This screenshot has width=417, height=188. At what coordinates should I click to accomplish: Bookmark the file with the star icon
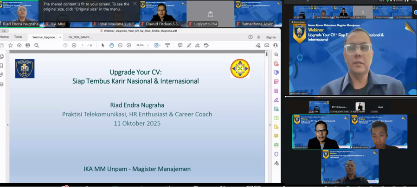point(11,45)
